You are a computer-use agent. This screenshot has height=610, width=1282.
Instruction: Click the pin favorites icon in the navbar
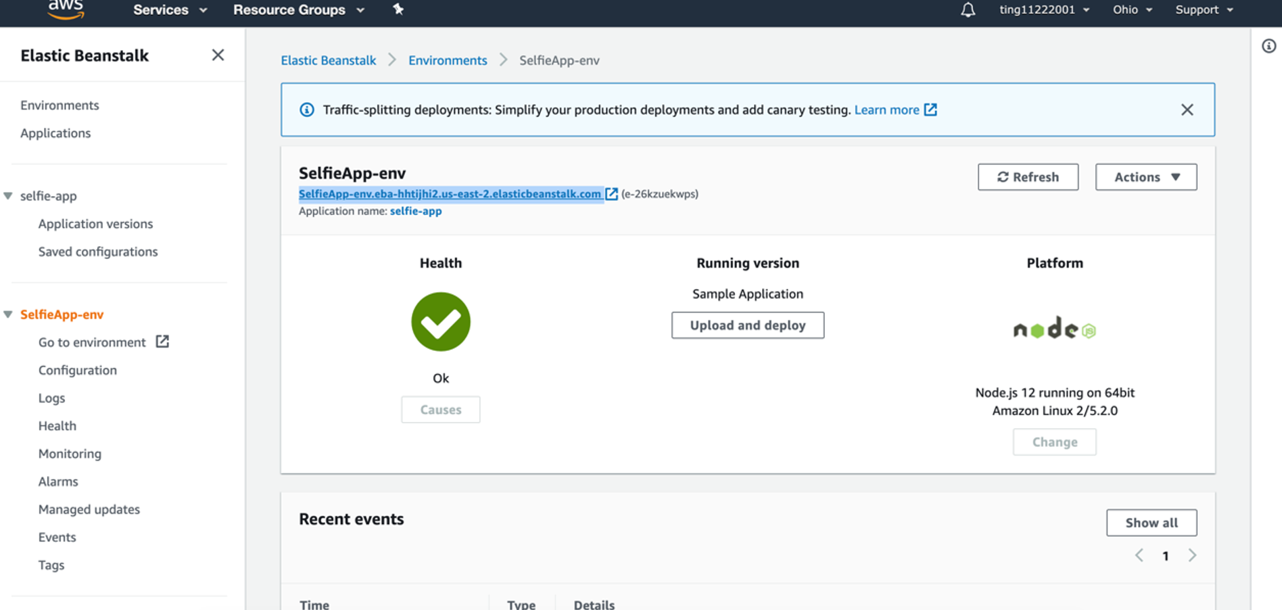[398, 9]
